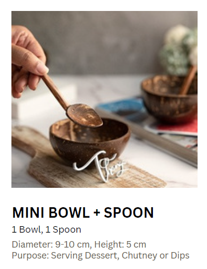Click the wooden spoon head over bowl

coord(85,116)
